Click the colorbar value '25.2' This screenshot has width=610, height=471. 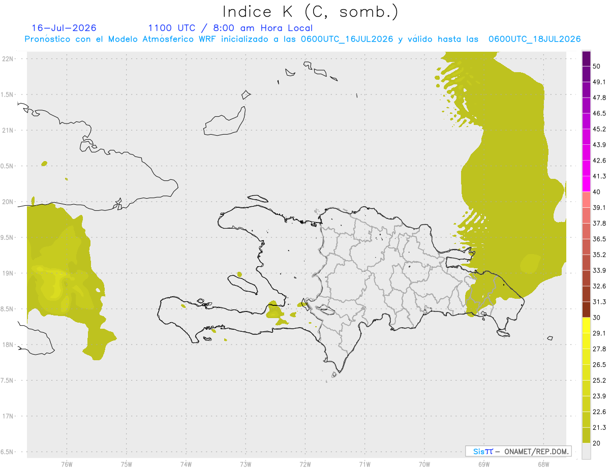point(600,381)
